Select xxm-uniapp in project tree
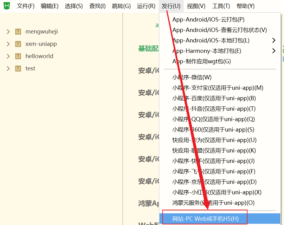 pos(41,44)
